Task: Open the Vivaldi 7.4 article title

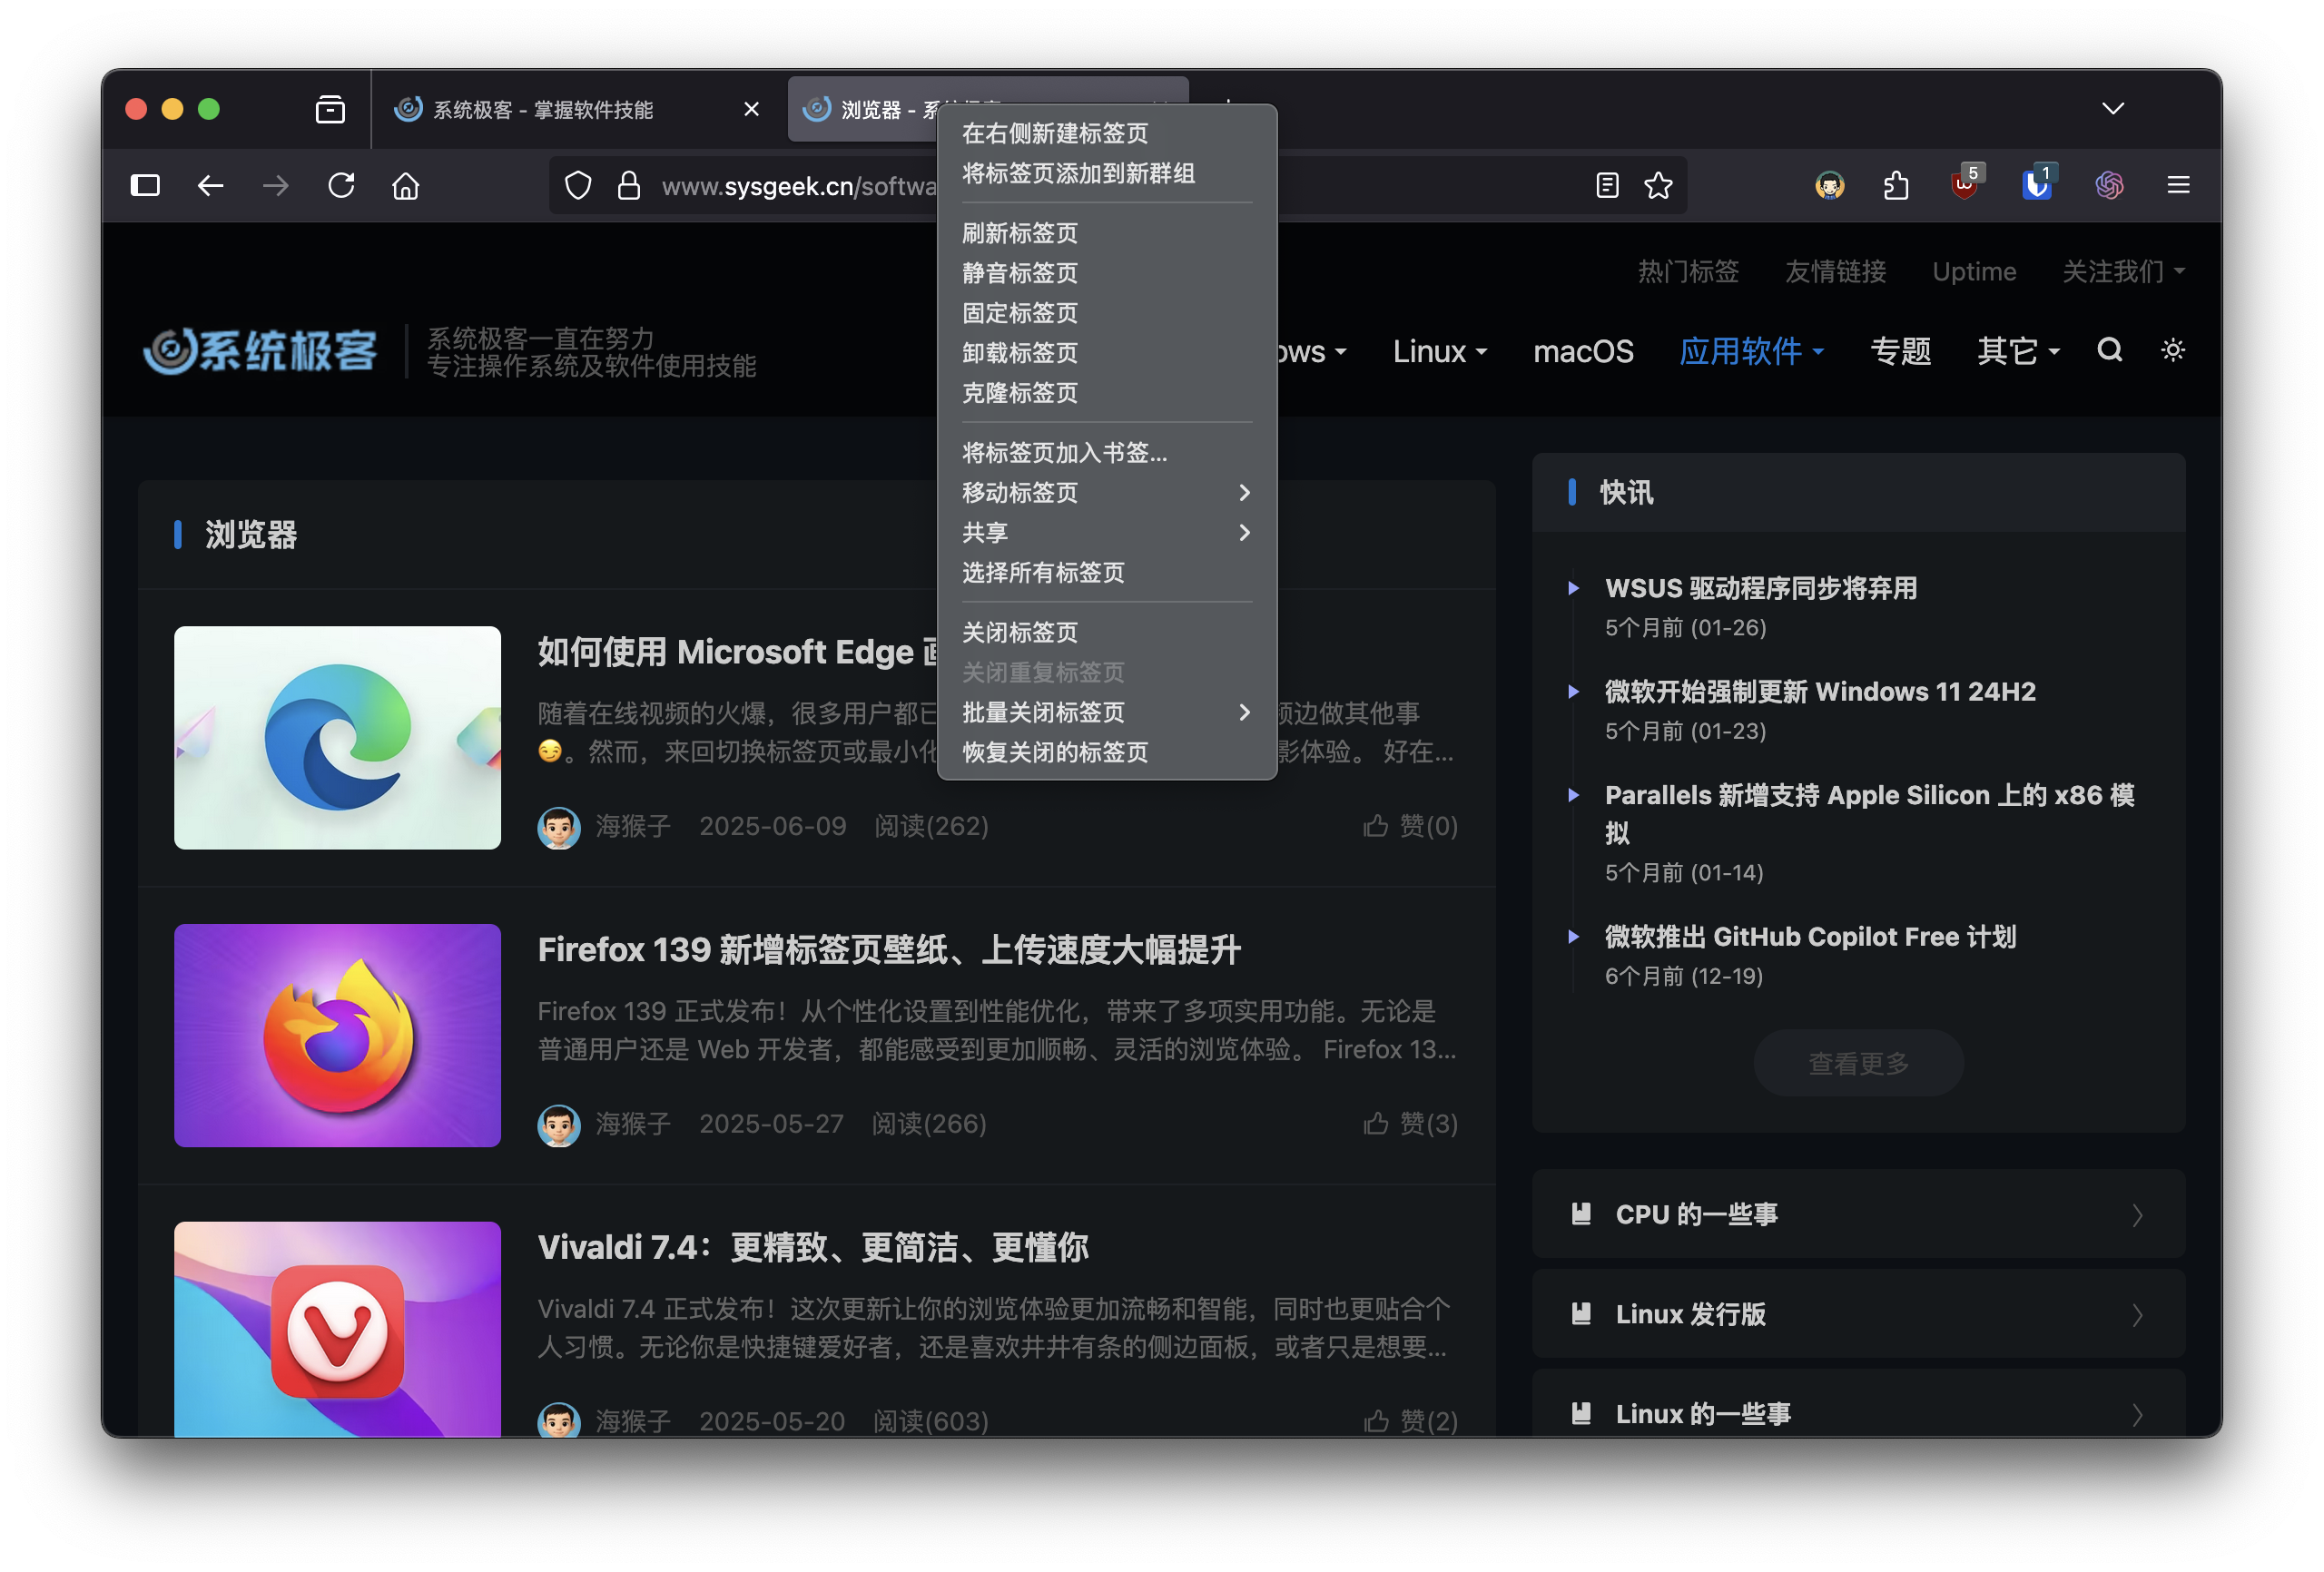Action: click(813, 1248)
